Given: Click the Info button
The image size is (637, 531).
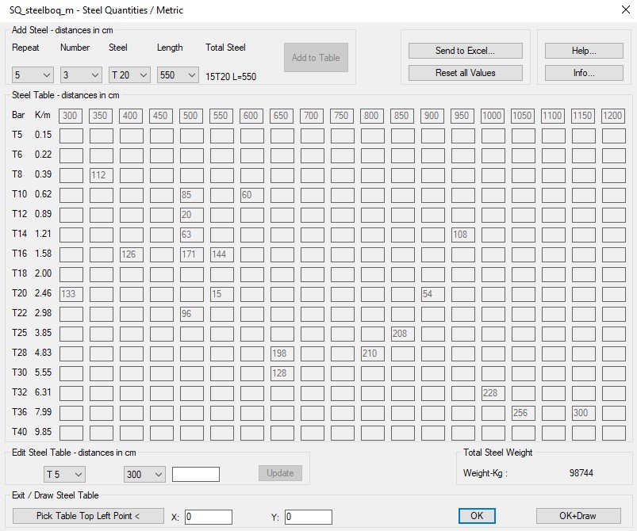Looking at the screenshot, I should click(x=583, y=73).
